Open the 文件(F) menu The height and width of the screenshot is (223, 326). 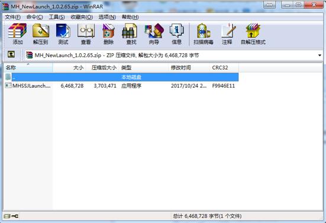coord(12,17)
